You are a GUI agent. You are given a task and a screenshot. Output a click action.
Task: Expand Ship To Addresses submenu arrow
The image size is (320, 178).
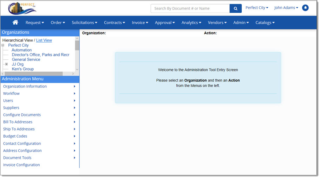pyautogui.click(x=74, y=129)
